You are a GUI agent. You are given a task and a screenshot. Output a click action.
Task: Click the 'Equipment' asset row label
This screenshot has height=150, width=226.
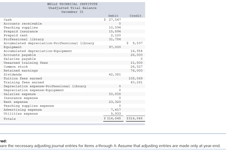(x=13, y=47)
